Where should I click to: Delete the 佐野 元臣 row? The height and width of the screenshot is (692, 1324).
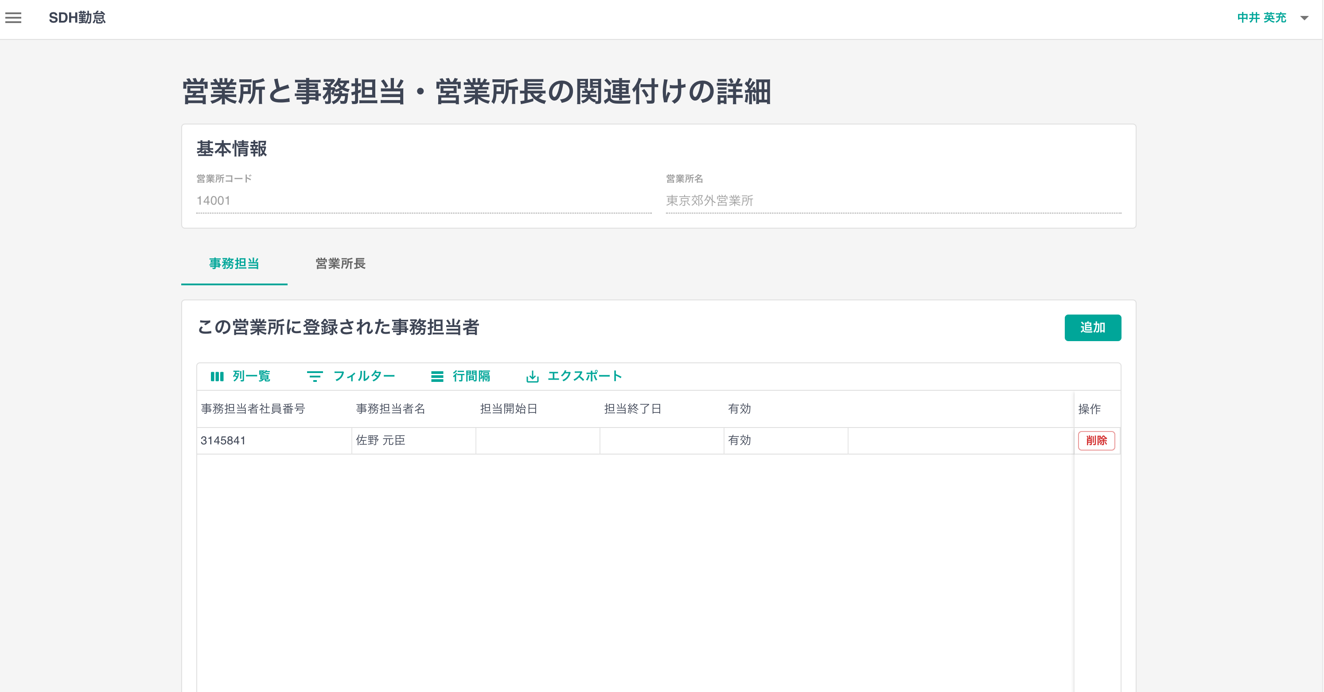click(1096, 441)
